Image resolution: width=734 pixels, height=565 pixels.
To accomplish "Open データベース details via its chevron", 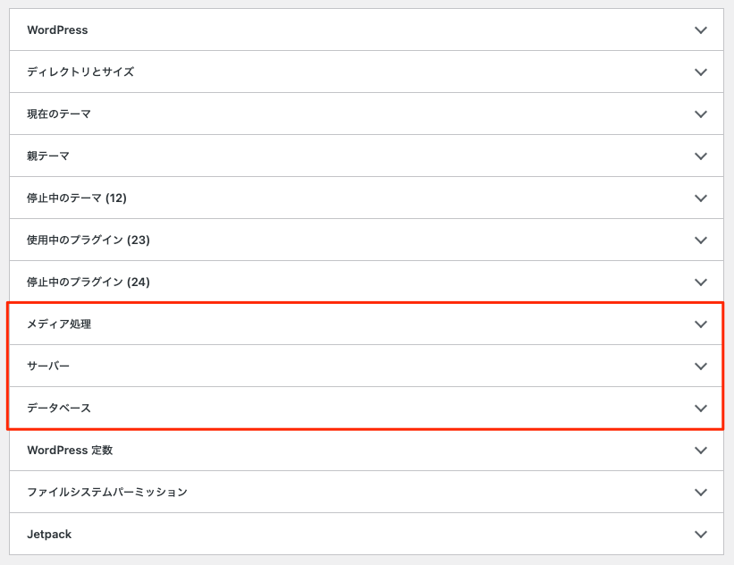I will 701,409.
